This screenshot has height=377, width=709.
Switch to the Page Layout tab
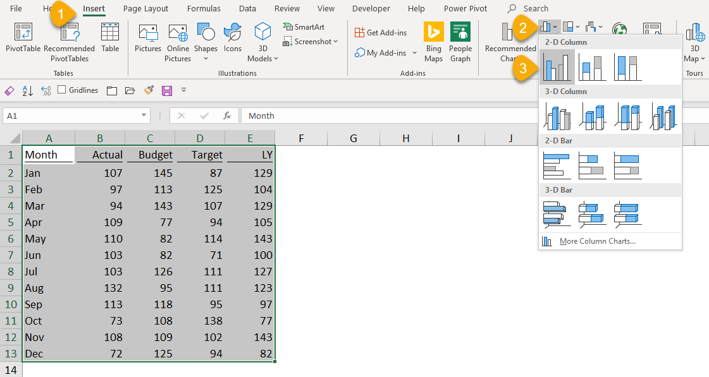pos(145,9)
